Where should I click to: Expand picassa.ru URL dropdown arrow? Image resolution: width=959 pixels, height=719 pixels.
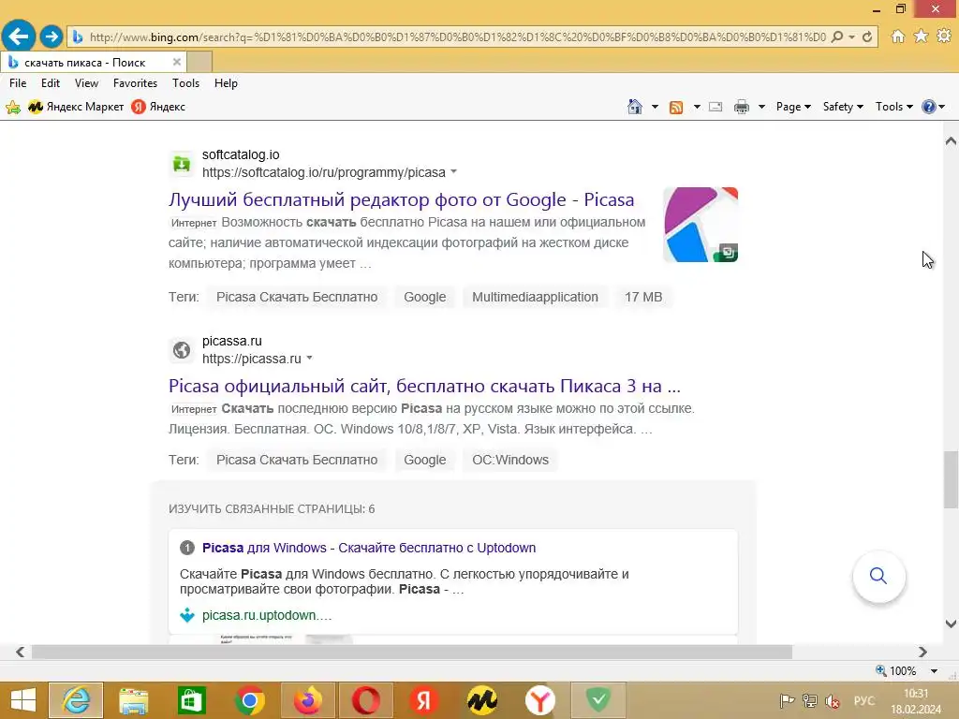(x=309, y=358)
